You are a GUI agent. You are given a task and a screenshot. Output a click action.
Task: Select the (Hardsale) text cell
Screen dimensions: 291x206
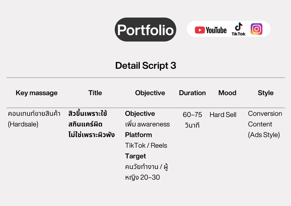tap(23, 124)
